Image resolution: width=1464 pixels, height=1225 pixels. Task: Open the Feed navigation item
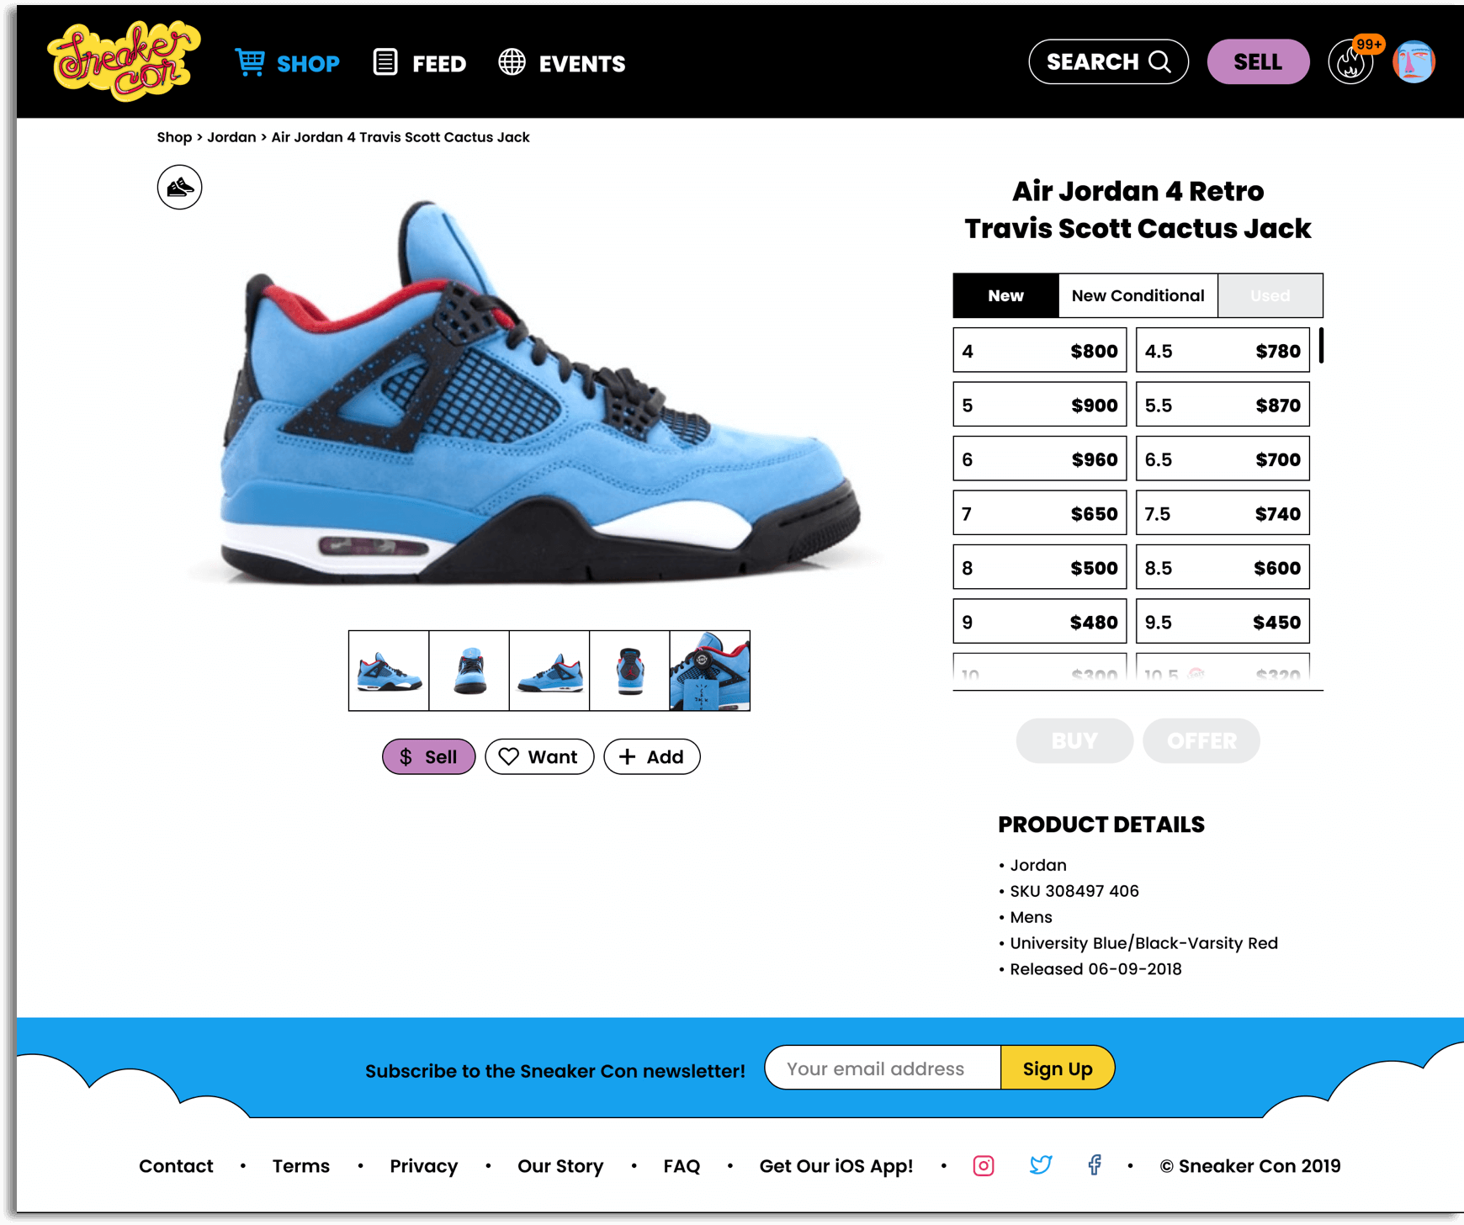point(420,63)
